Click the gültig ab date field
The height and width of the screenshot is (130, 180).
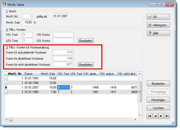(61, 16)
